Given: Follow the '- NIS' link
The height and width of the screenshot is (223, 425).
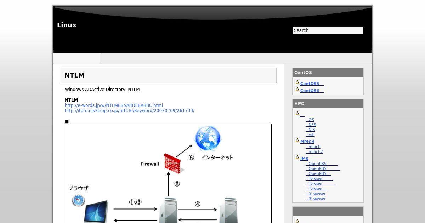Looking at the screenshot, I should pos(311,130).
